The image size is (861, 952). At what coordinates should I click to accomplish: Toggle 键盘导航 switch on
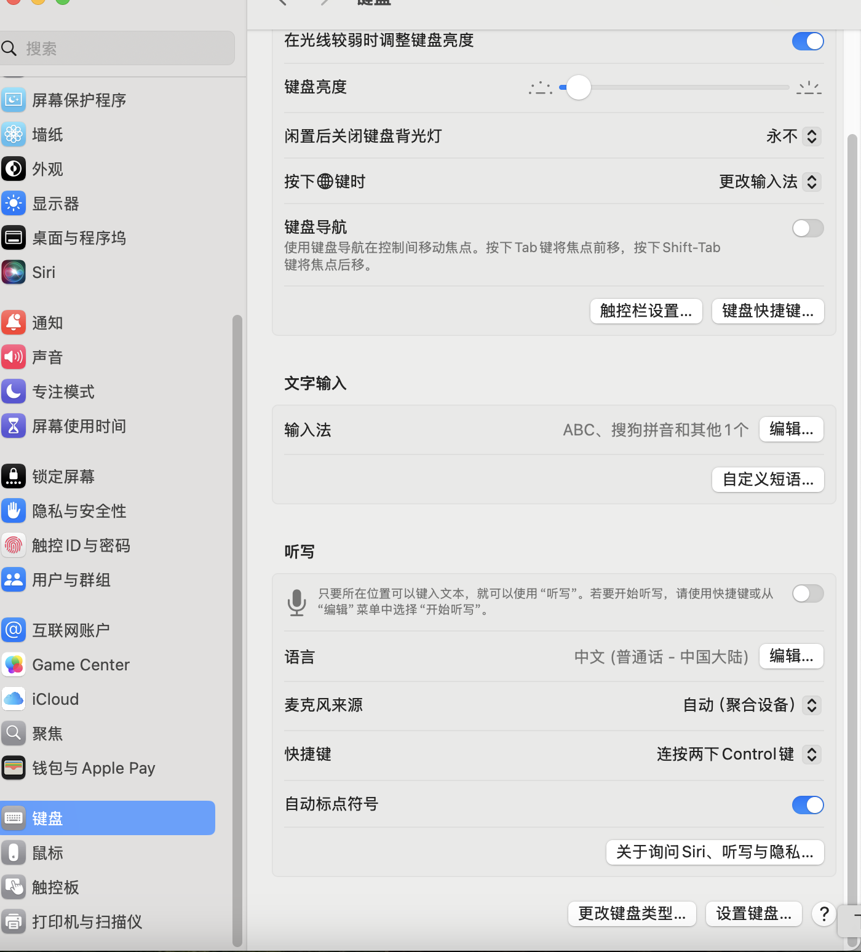pos(807,228)
